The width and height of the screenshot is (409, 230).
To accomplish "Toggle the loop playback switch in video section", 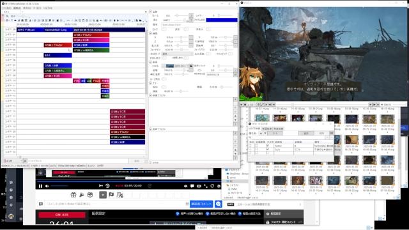I will (x=164, y=79).
